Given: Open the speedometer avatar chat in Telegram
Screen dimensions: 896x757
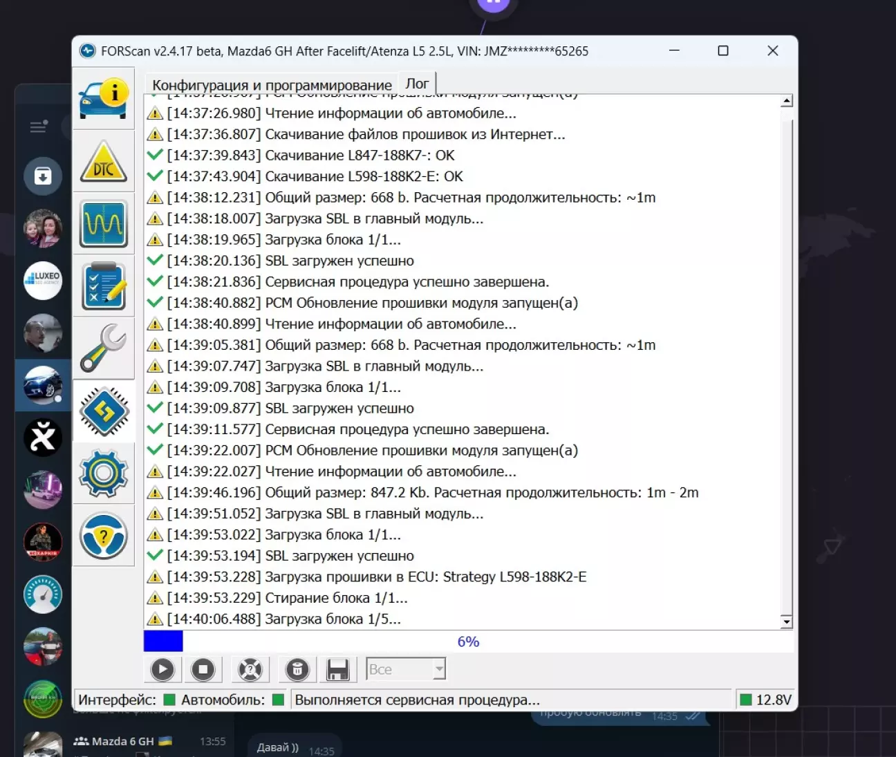Looking at the screenshot, I should click(x=43, y=595).
